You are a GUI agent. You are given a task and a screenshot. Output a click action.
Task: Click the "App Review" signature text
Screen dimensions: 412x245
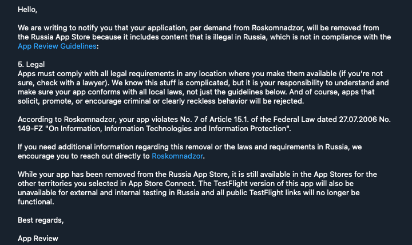(38, 239)
